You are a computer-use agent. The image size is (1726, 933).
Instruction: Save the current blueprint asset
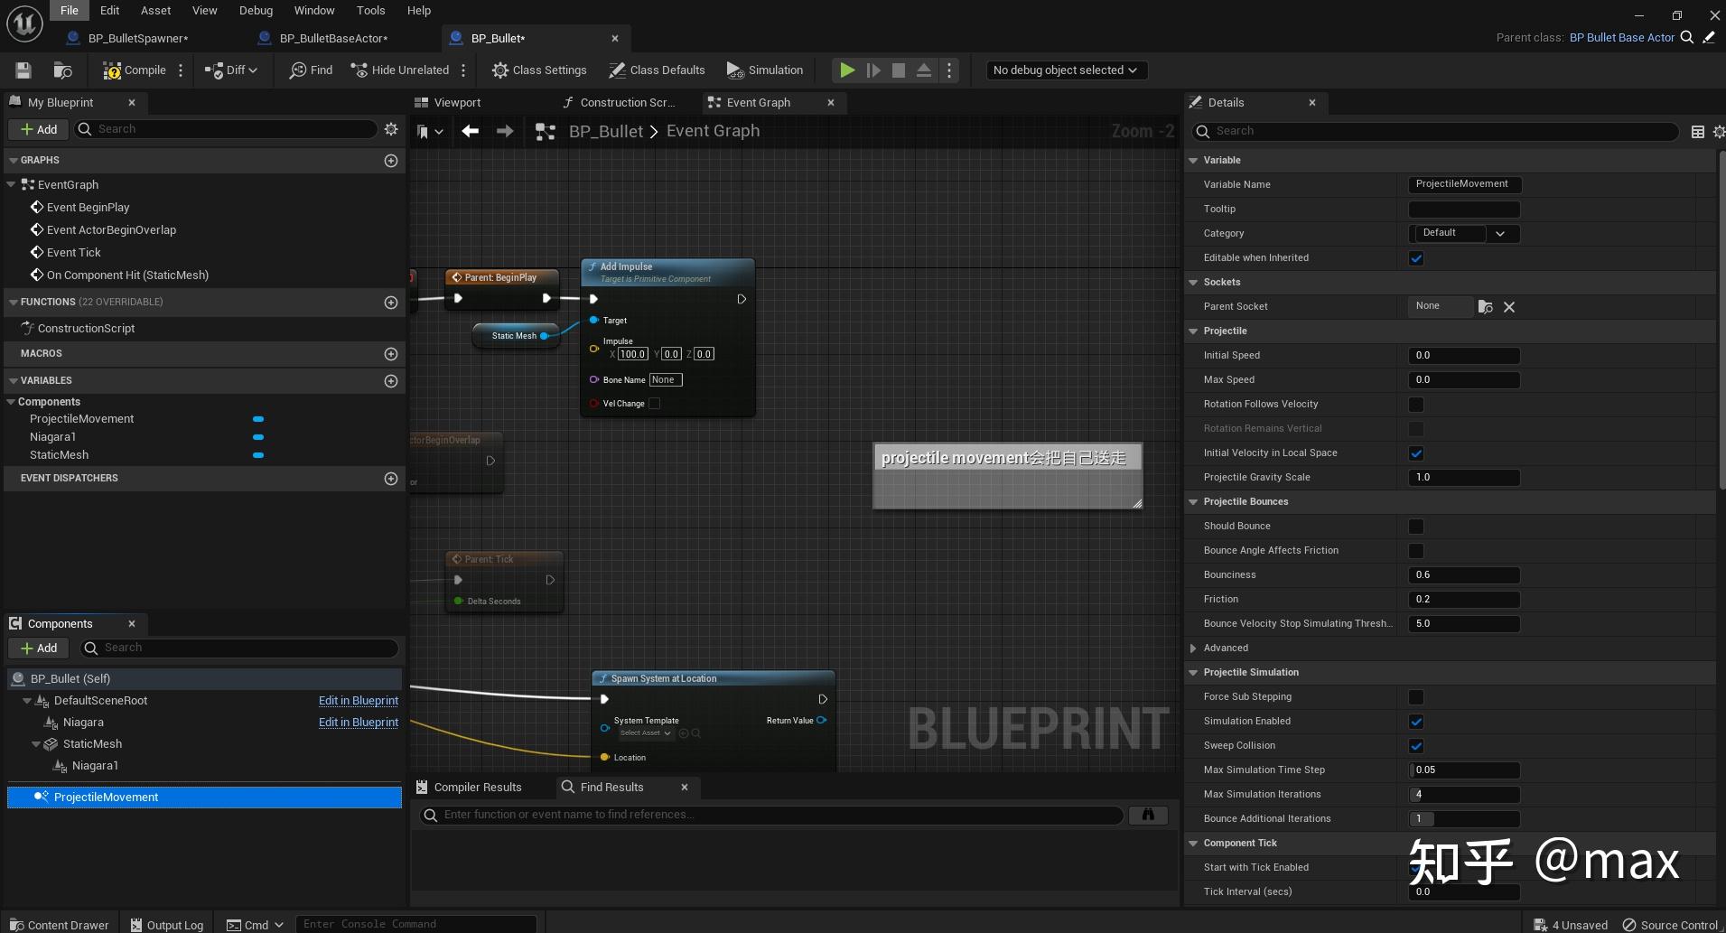23,70
